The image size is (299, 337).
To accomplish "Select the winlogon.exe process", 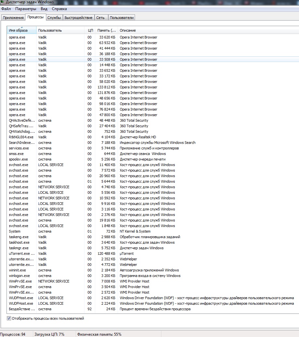I will point(153,276).
